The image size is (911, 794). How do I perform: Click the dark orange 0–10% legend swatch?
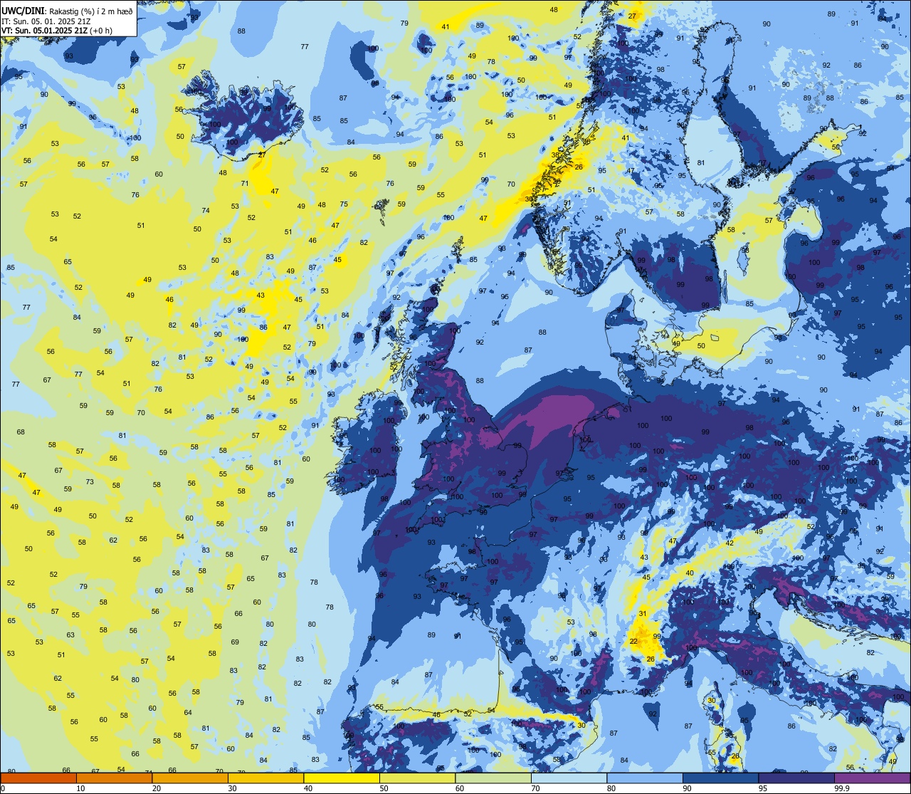pos(38,778)
